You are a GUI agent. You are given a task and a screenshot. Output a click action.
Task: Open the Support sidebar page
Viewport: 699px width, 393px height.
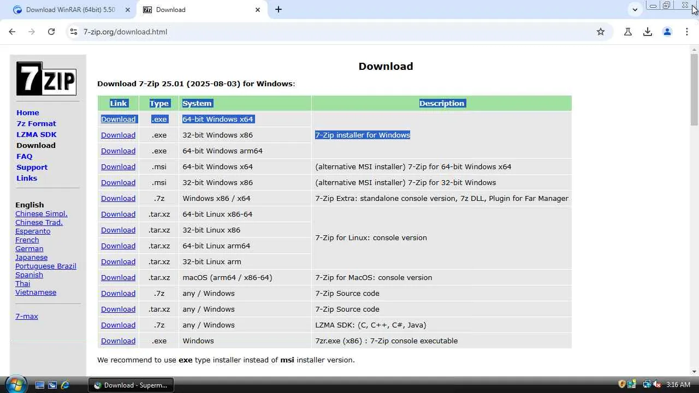tap(32, 167)
